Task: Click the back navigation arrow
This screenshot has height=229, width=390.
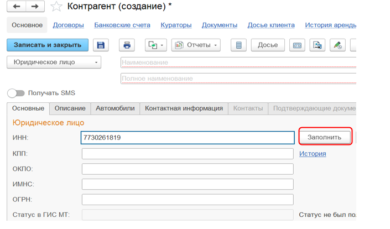Action: [x=16, y=7]
